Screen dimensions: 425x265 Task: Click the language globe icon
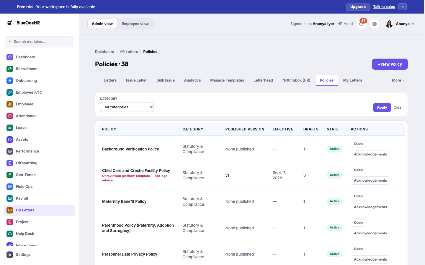(x=375, y=24)
